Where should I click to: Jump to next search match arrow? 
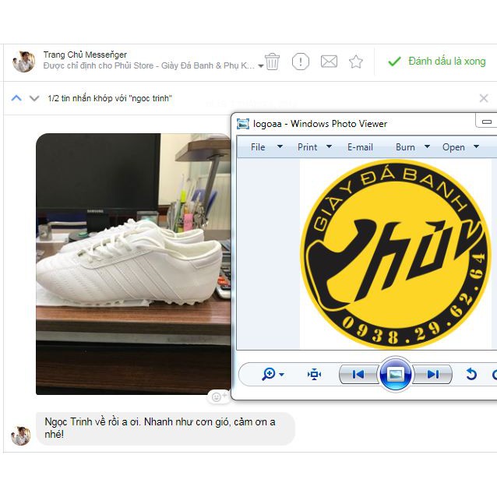pos(33,98)
